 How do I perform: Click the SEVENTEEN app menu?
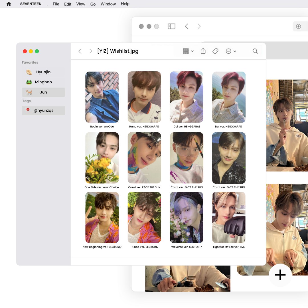31,4
